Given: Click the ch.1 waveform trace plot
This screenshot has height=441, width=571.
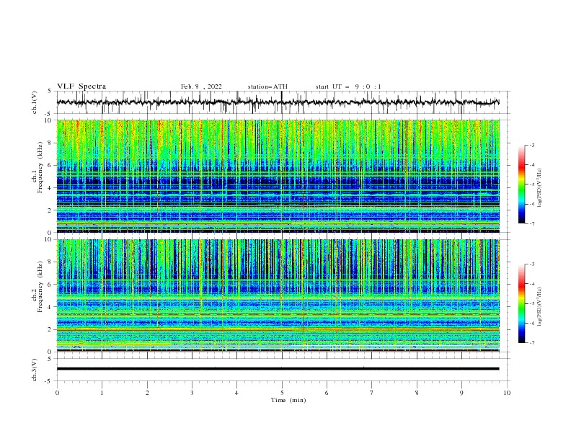Looking at the screenshot, I should click(x=278, y=102).
